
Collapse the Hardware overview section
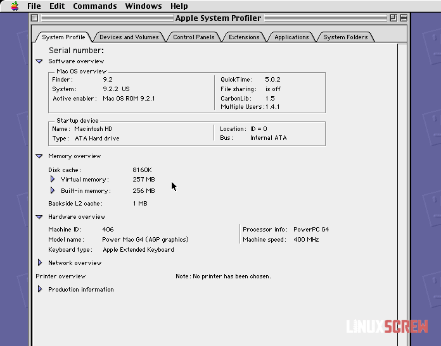[39, 217]
